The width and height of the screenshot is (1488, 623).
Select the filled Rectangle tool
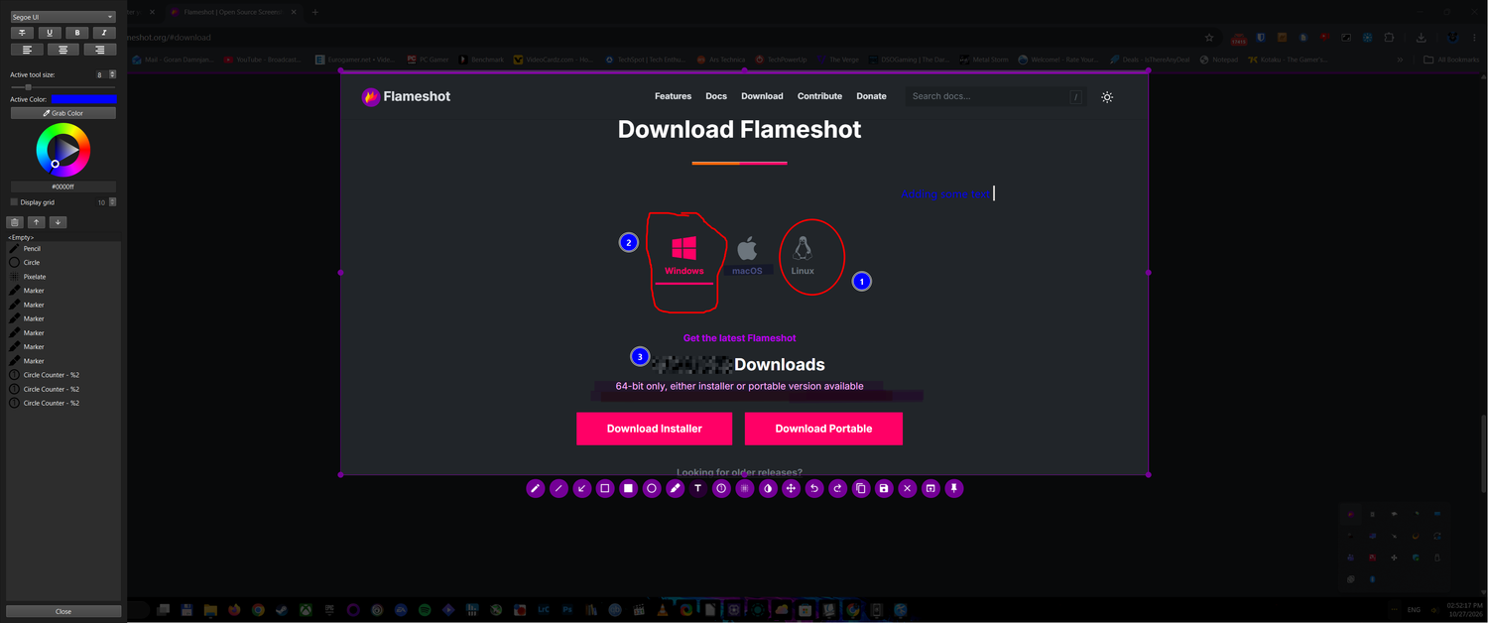click(x=628, y=488)
